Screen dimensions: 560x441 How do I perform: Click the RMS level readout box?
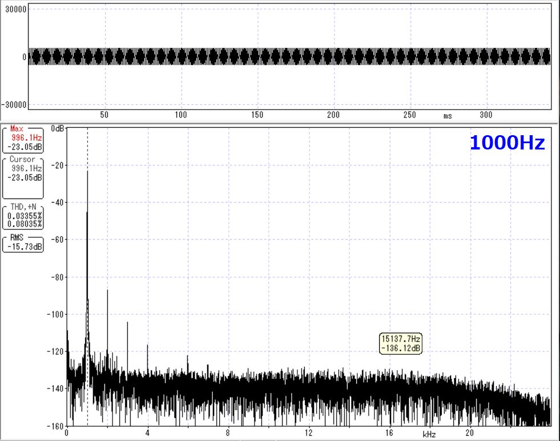click(23, 244)
